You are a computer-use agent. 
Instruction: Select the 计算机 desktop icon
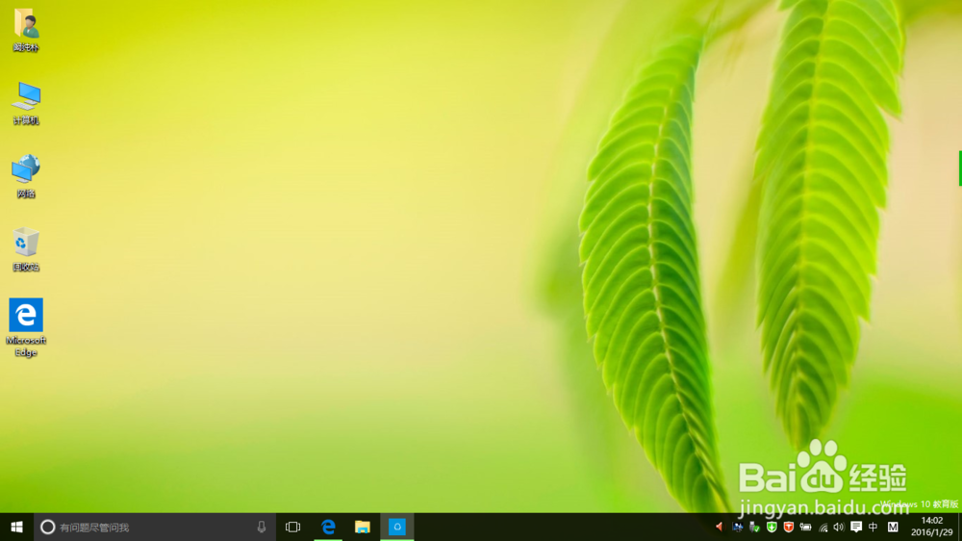coord(26,103)
